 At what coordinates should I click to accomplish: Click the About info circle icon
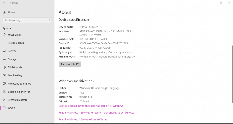coord(4,108)
